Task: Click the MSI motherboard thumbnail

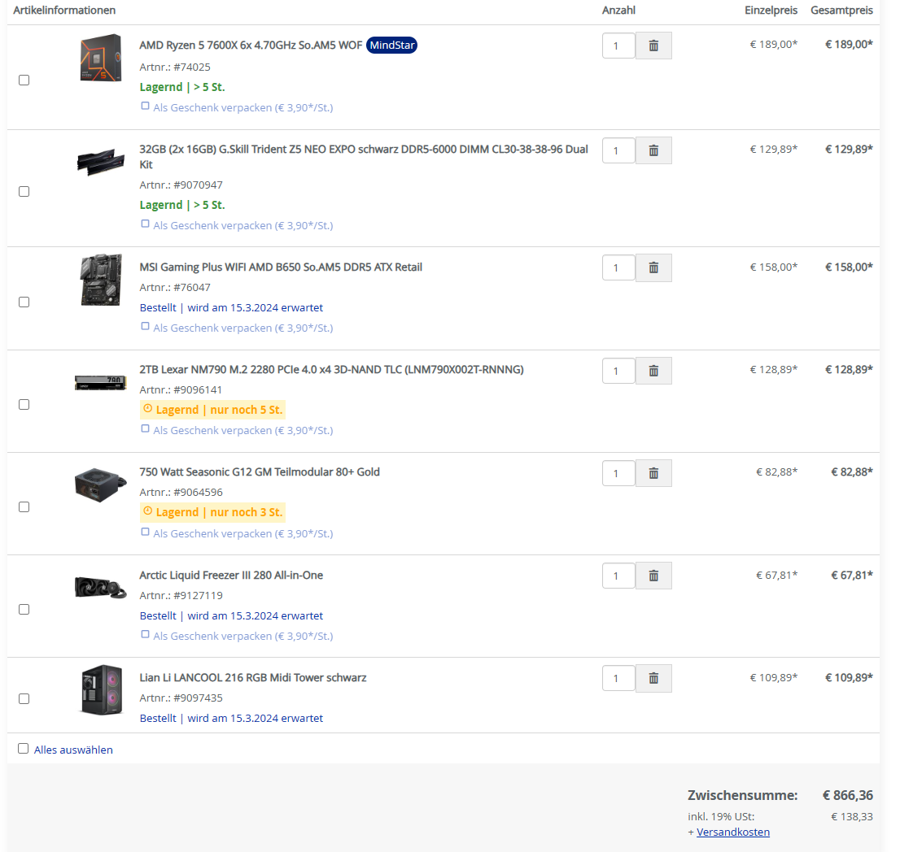Action: [x=101, y=280]
